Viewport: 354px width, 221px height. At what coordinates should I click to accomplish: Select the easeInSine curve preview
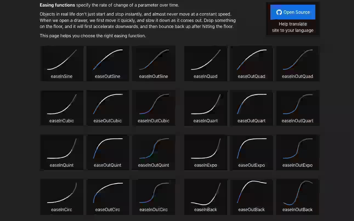(x=62, y=63)
